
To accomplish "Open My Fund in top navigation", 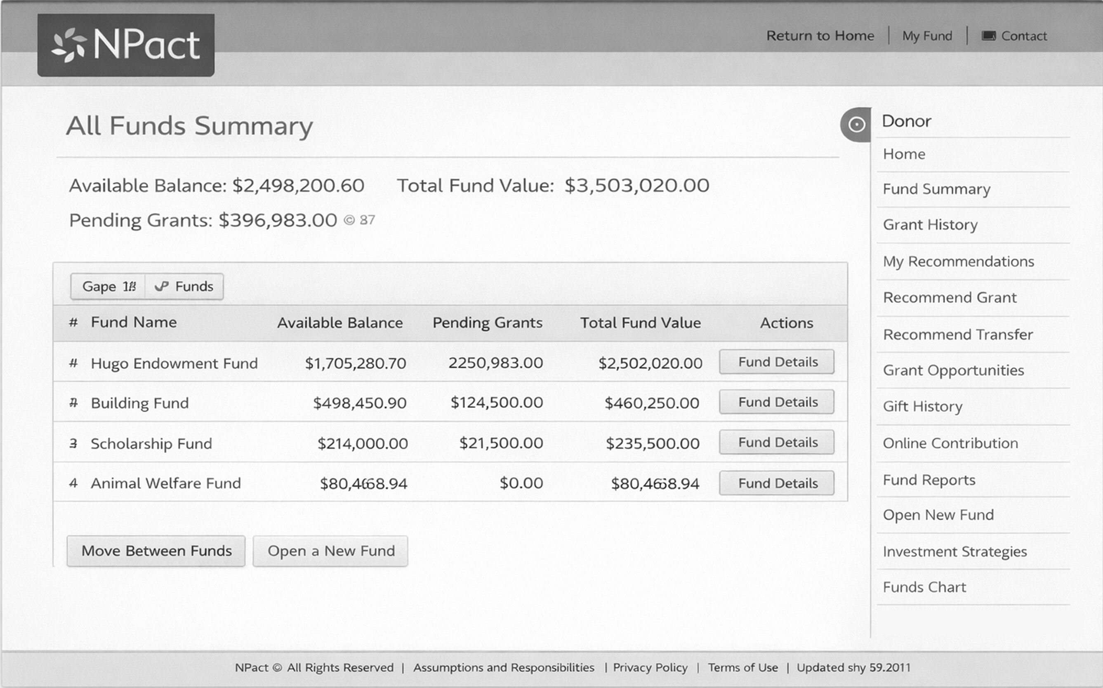I will point(927,36).
